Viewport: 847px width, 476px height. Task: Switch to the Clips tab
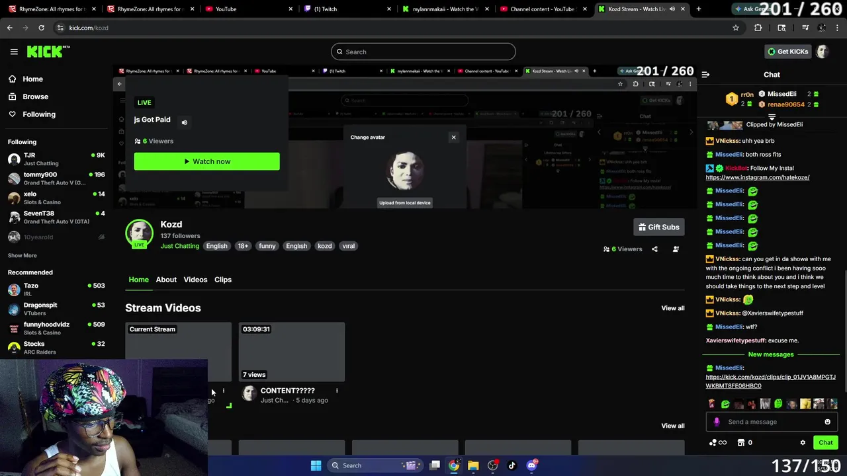pyautogui.click(x=223, y=280)
